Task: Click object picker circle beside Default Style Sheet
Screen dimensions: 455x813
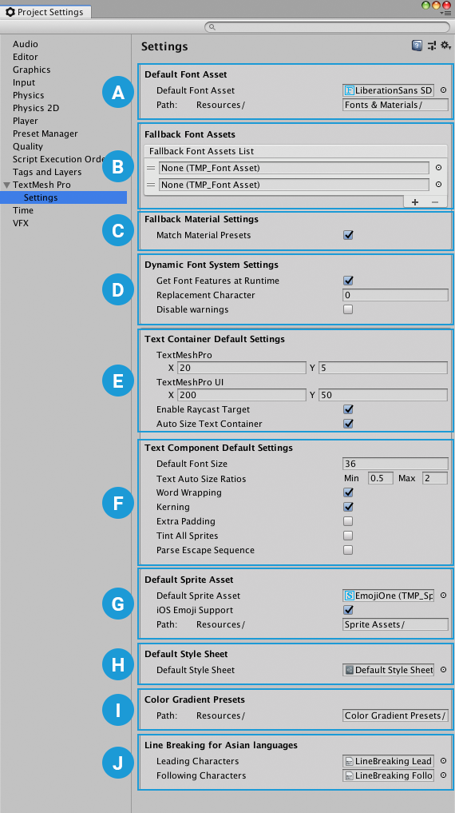Action: pos(444,670)
